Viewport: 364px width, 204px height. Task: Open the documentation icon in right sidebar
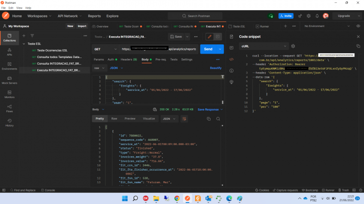[232, 37]
